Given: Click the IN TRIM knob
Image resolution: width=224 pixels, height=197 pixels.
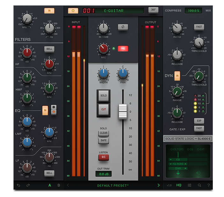Looking at the screenshot, I should (103, 28).
